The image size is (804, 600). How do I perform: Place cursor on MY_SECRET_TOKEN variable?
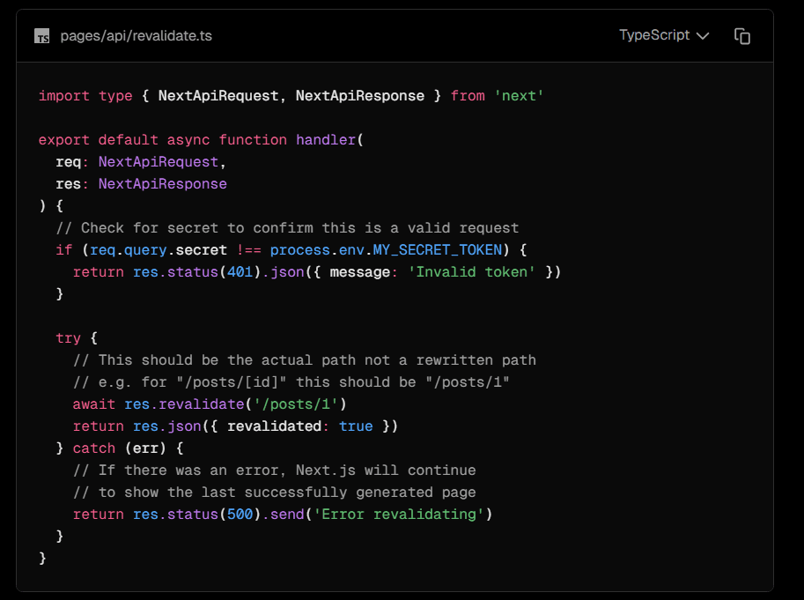click(437, 250)
